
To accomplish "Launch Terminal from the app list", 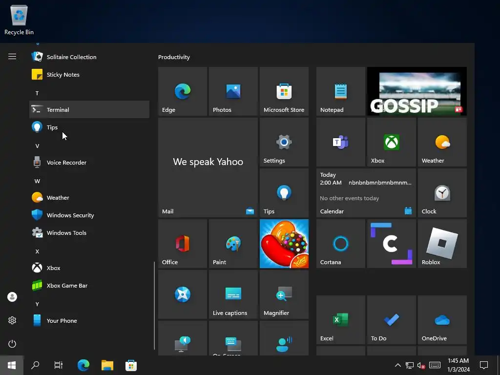I will point(89,110).
